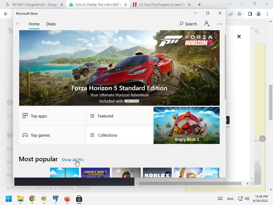Switch to the Java First Program tab
This screenshot has height=205, width=273.
click(x=162, y=5)
